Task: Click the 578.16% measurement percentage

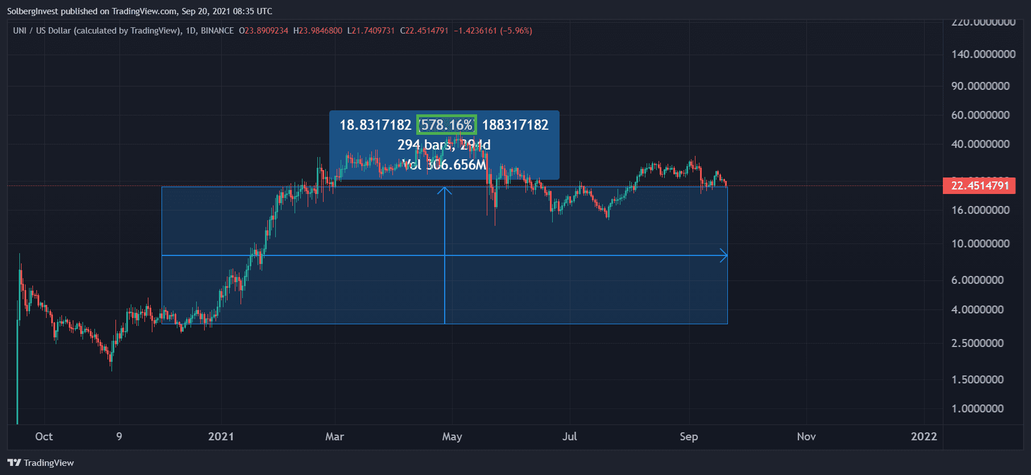Action: coord(446,125)
